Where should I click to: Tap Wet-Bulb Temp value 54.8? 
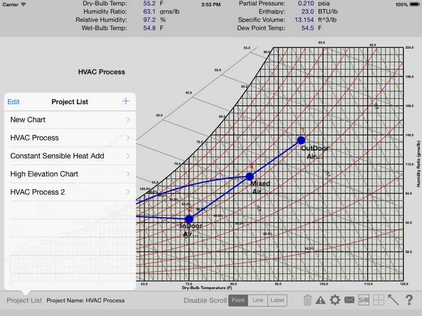pyautogui.click(x=149, y=28)
